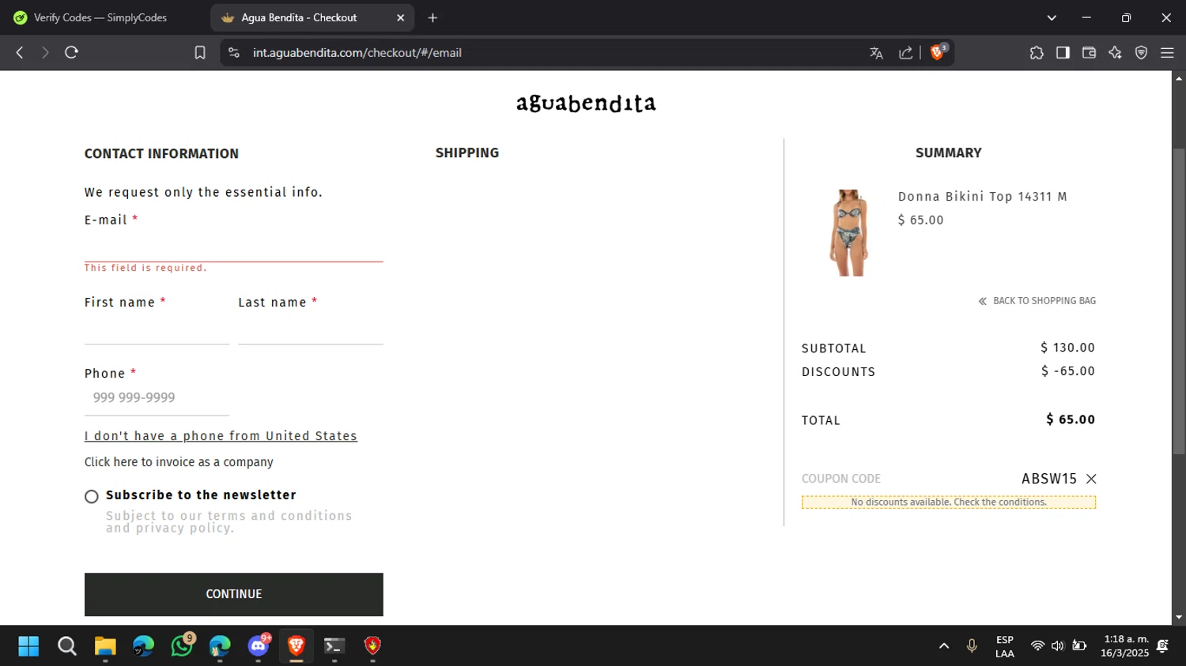This screenshot has width=1186, height=666.
Task: Click the browser forward arrow
Action: tap(45, 53)
